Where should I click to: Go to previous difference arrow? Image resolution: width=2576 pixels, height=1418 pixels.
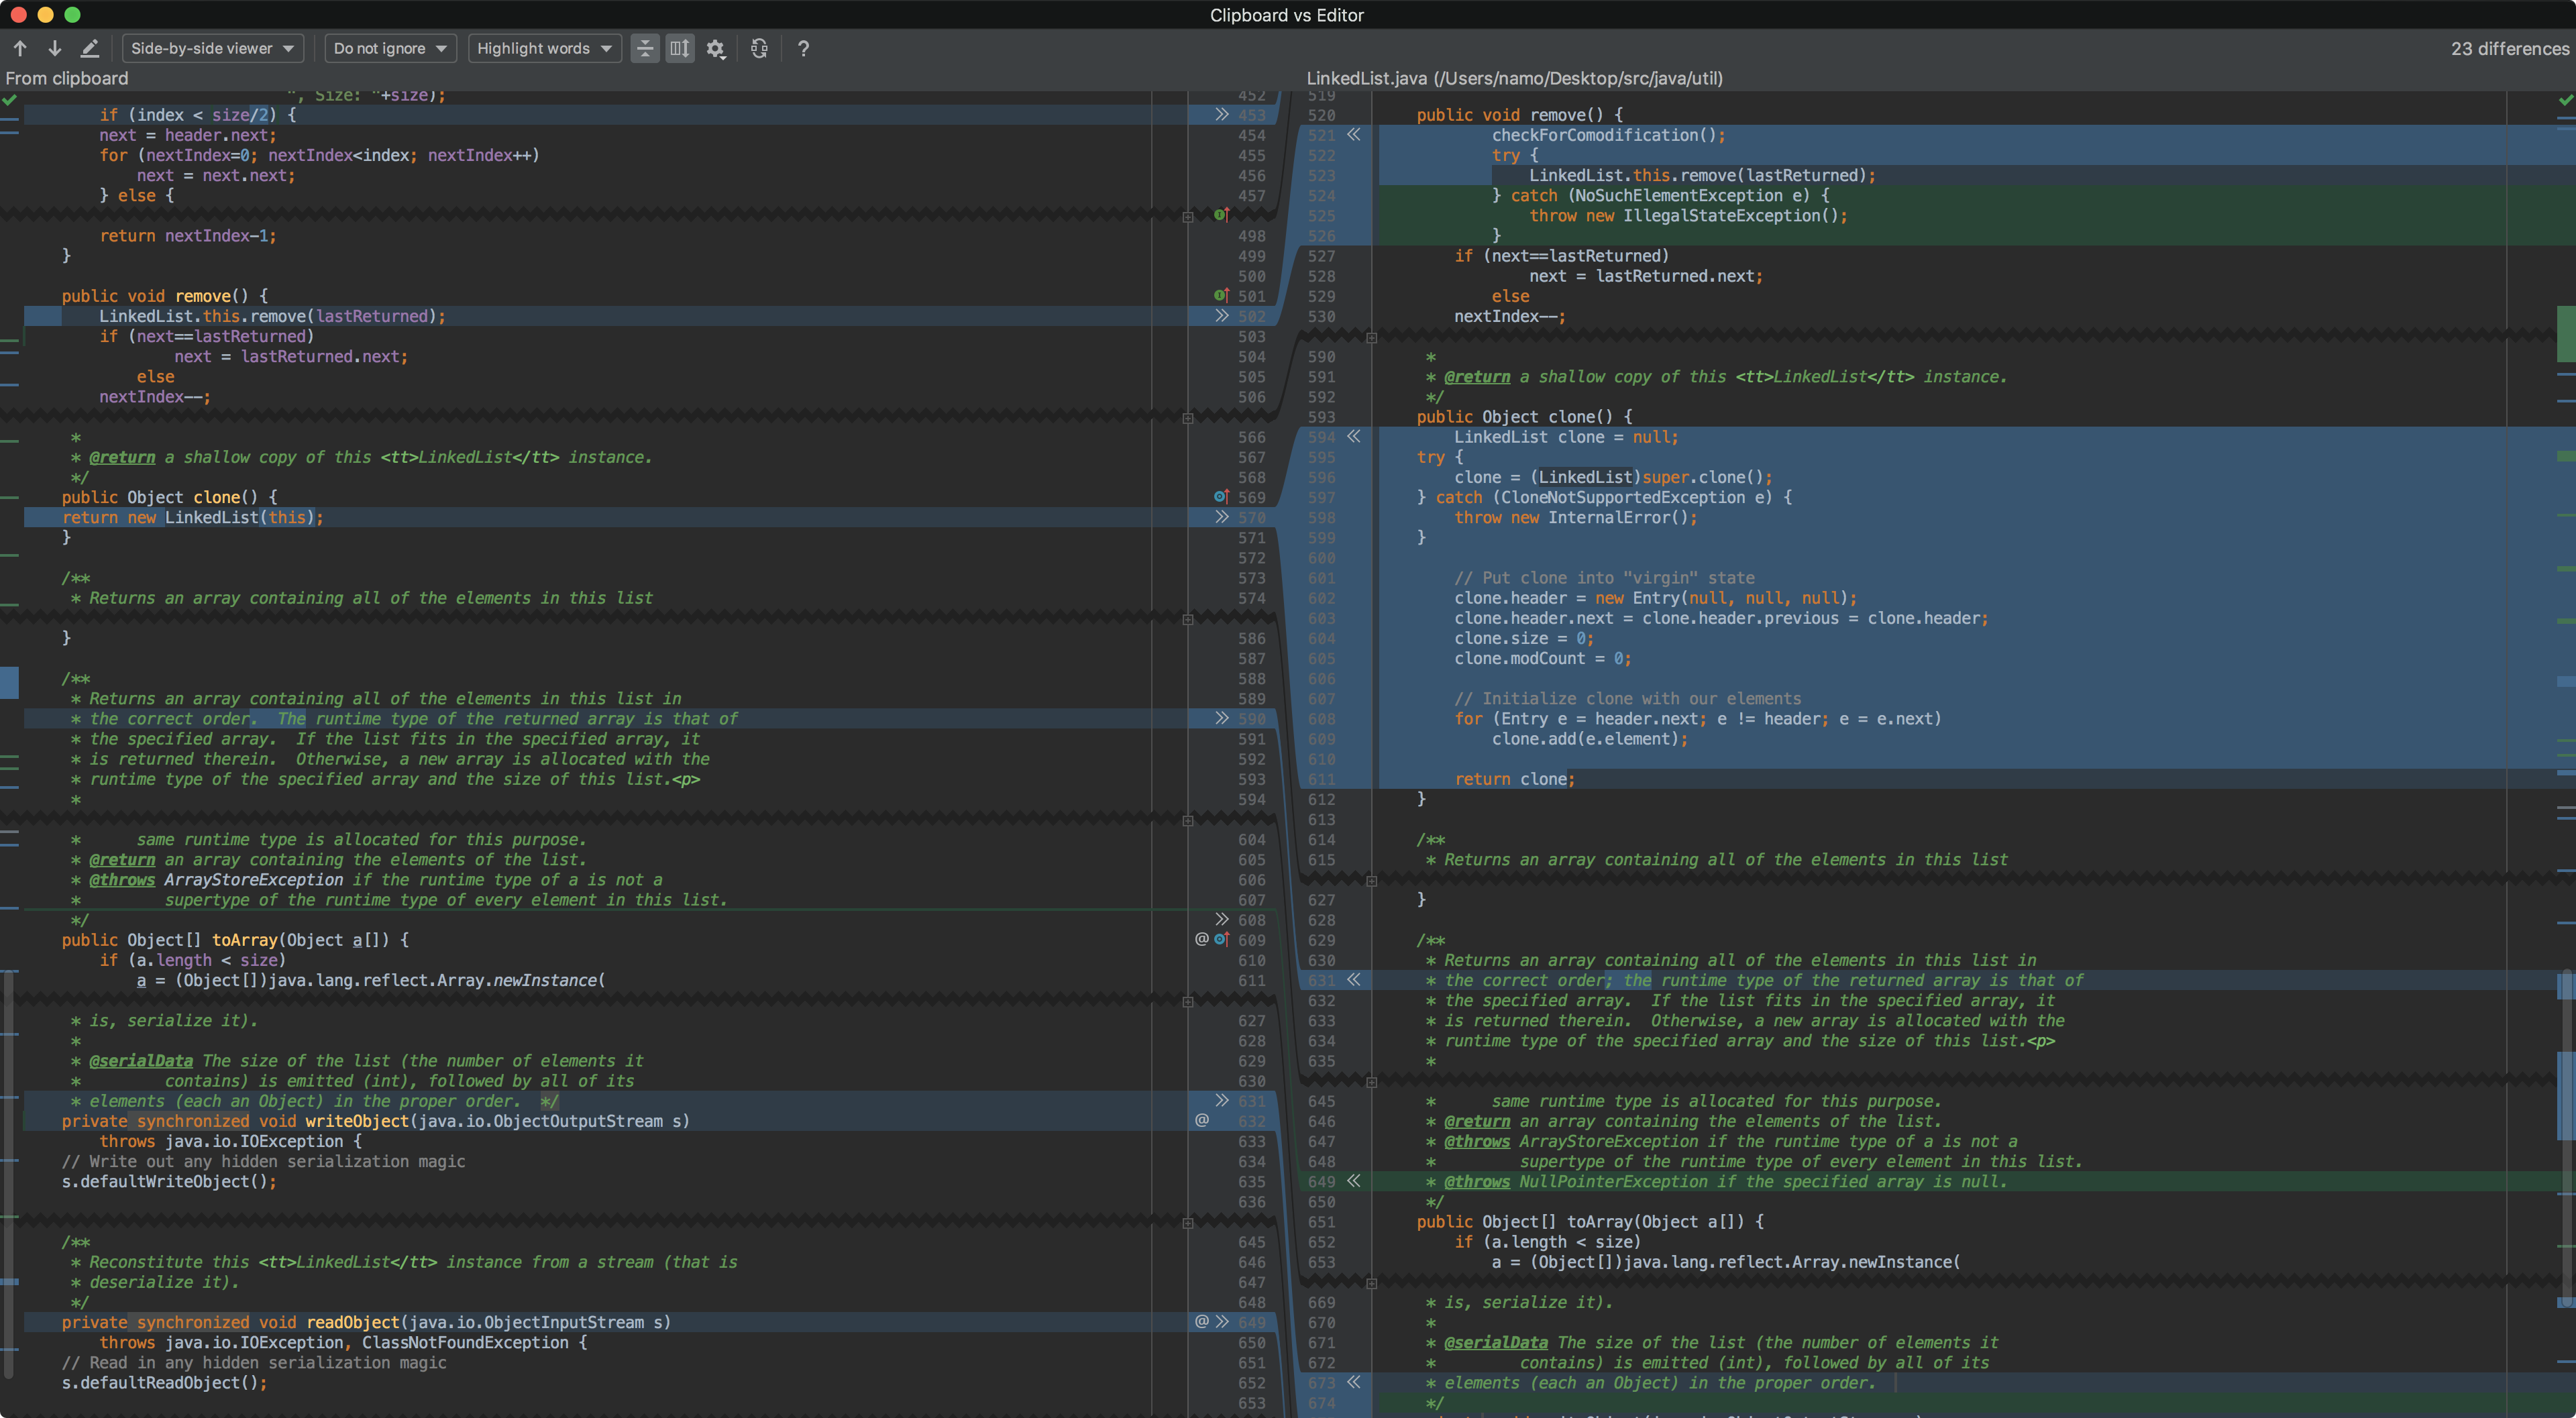tap(20, 48)
